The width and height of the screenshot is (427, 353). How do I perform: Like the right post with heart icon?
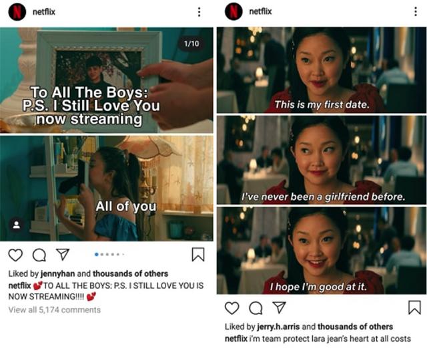click(x=232, y=308)
